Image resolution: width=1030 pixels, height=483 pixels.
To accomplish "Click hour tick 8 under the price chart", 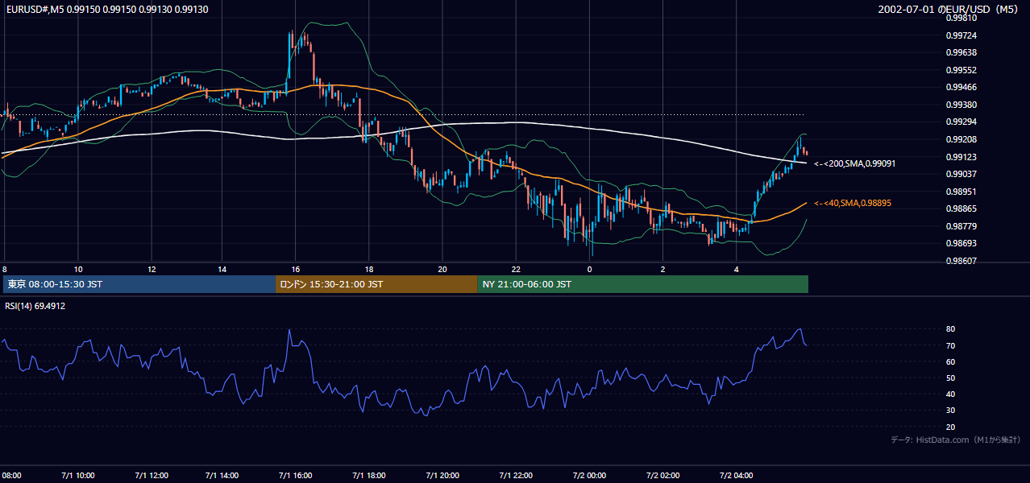I will (5, 269).
